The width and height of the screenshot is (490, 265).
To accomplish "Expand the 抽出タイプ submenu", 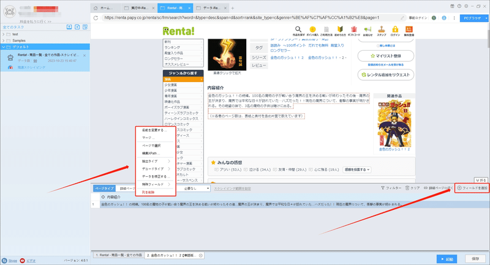I will [x=156, y=161].
